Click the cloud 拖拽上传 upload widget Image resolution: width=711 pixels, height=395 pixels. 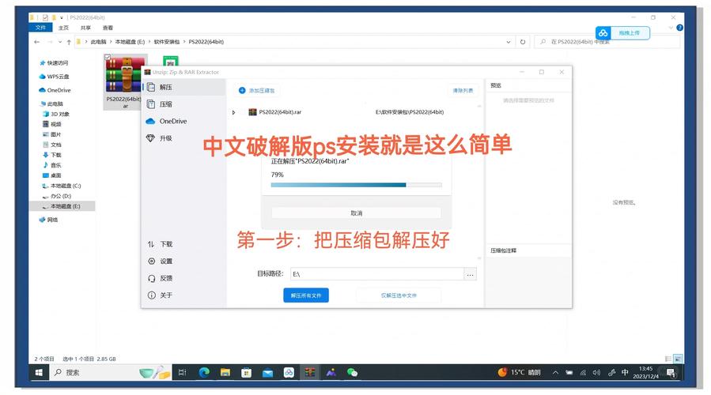tap(622, 33)
